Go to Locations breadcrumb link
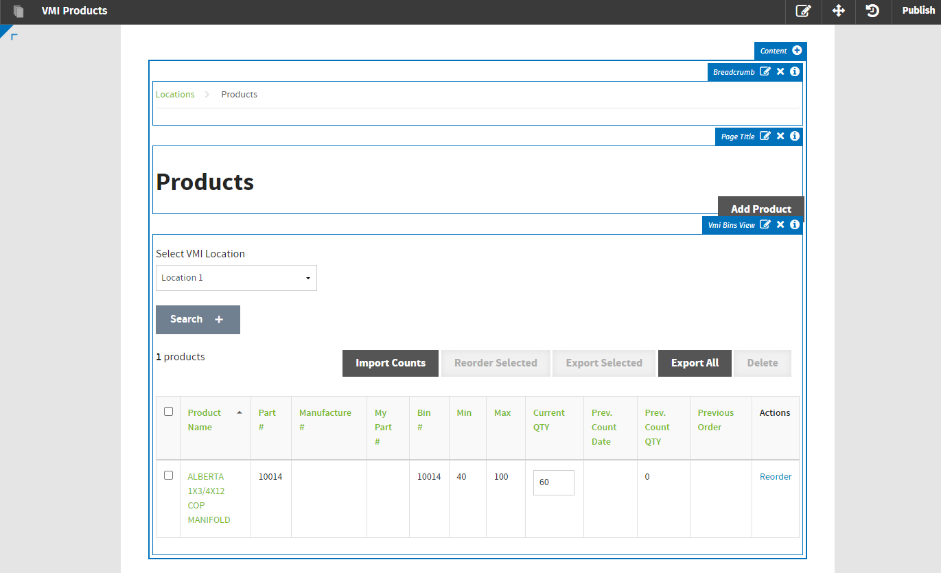941x573 pixels. [x=175, y=94]
